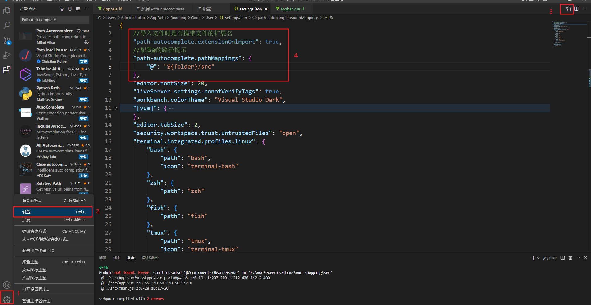The height and width of the screenshot is (305, 591).
Task: Open the Extensions view icon
Action: 6,70
